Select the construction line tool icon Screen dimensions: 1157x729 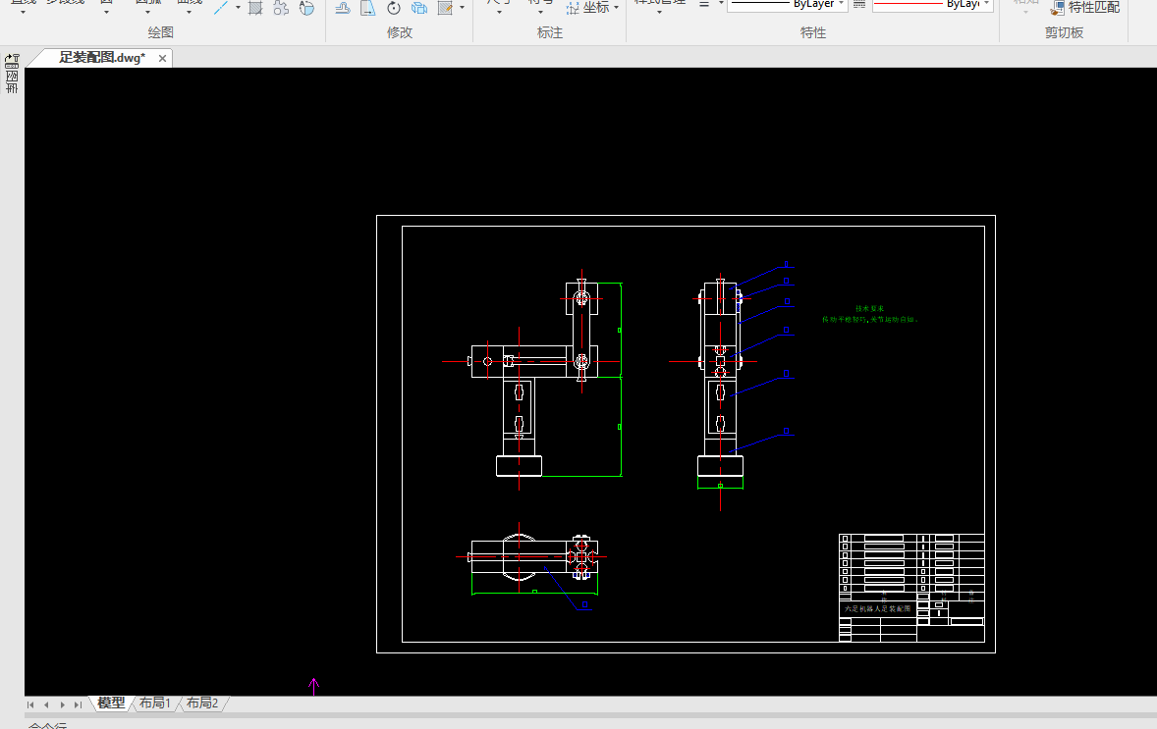221,8
